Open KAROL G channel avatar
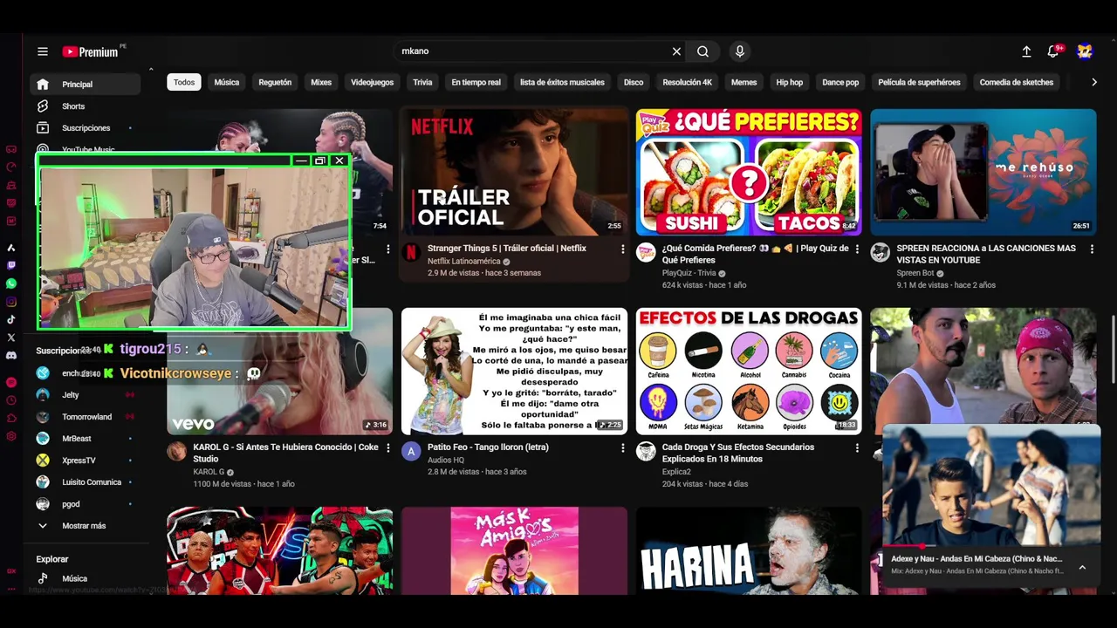1117x628 pixels. click(x=176, y=452)
